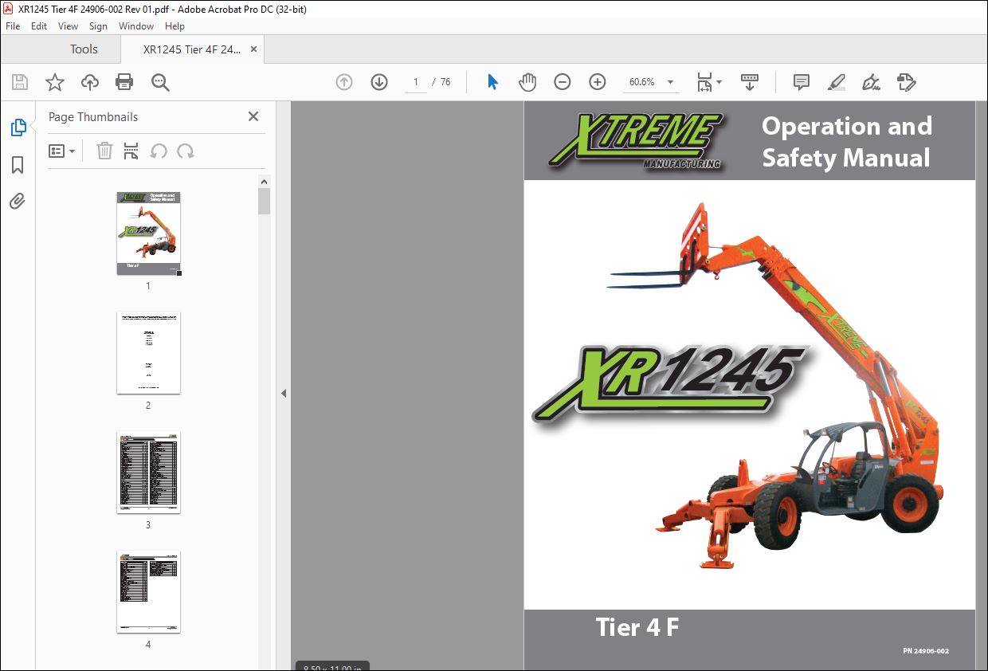Close the XR1245 document tab
This screenshot has height=671, width=988.
click(x=253, y=49)
